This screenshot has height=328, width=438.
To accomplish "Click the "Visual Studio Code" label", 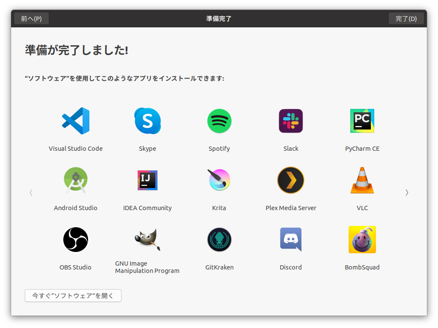I will coord(76,149).
